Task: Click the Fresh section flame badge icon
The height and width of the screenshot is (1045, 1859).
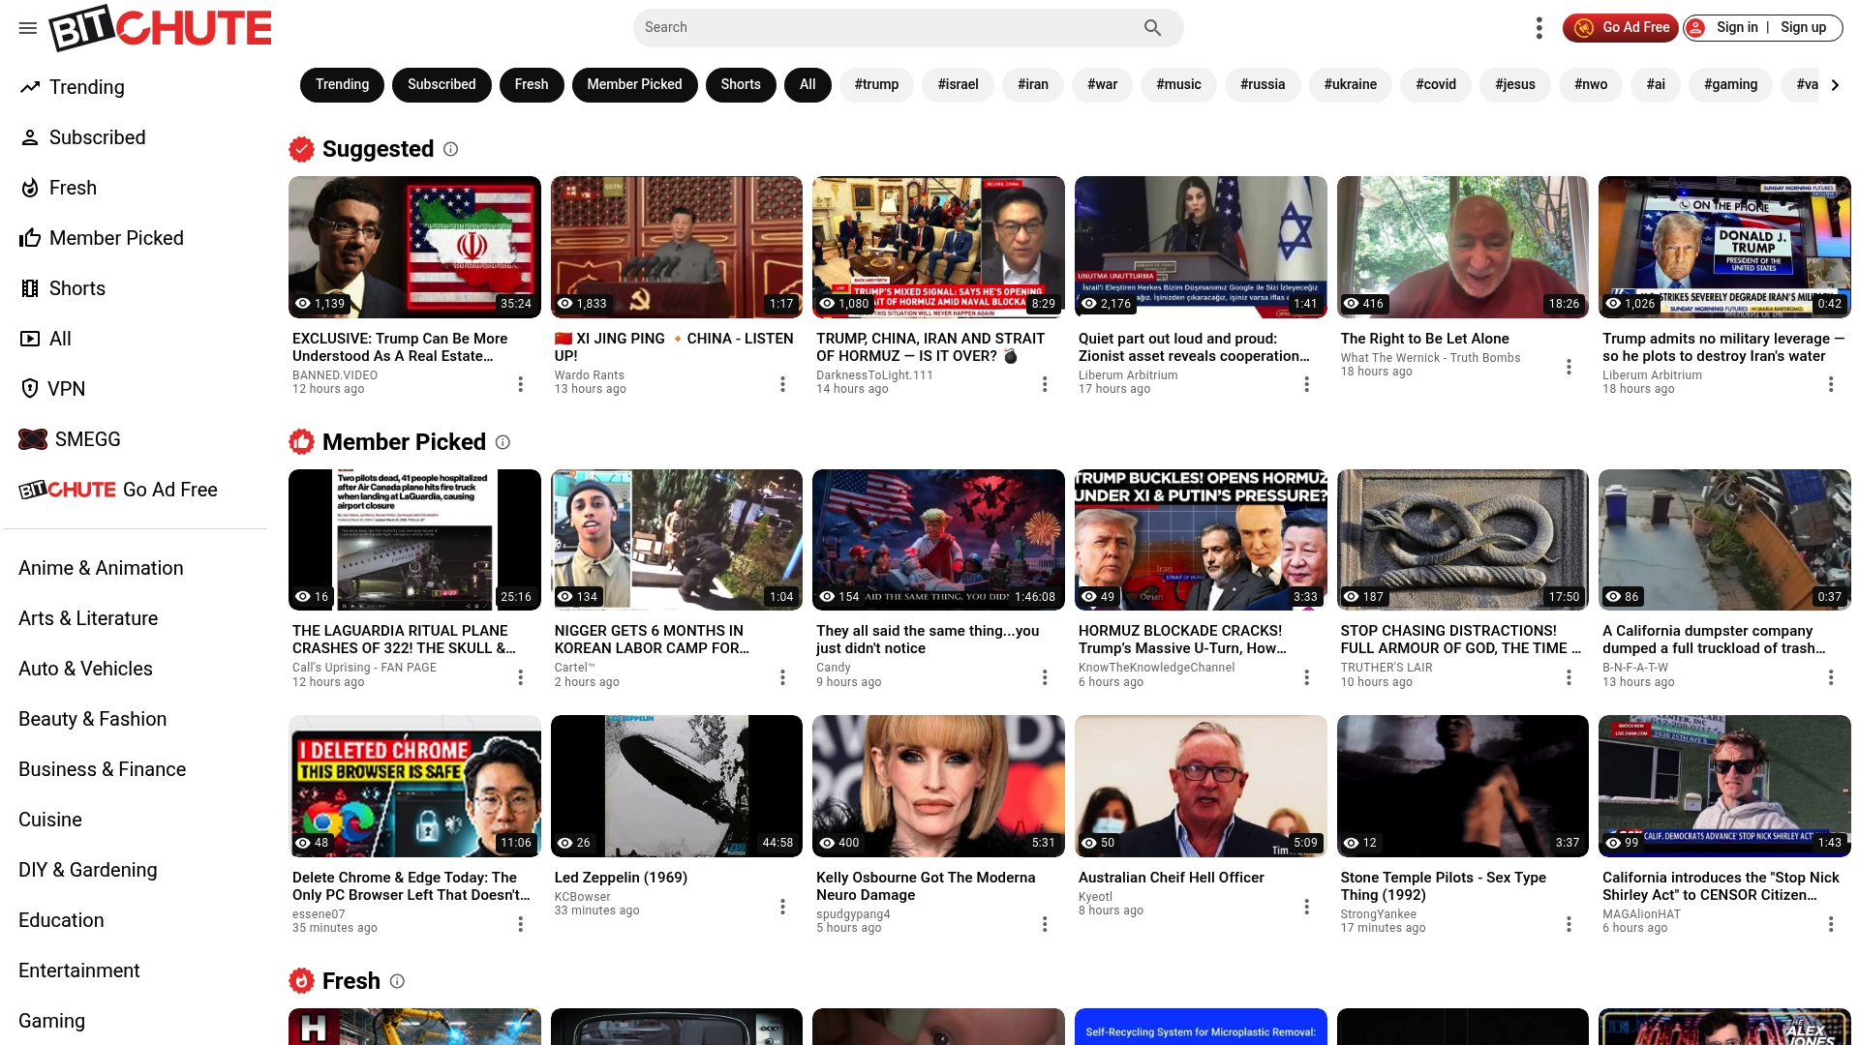Action: [x=302, y=981]
